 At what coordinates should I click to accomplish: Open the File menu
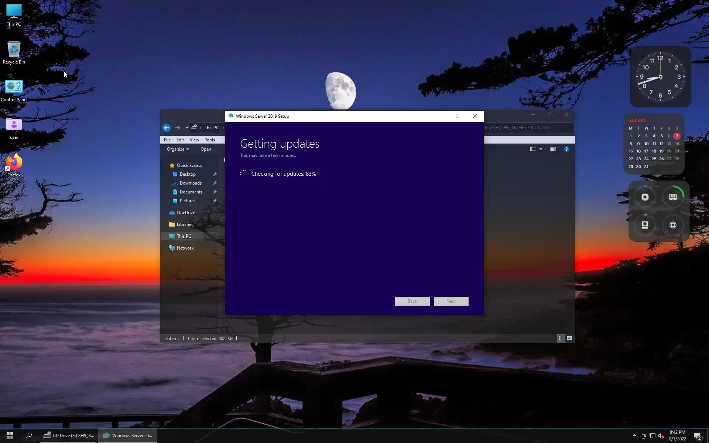[x=167, y=140]
